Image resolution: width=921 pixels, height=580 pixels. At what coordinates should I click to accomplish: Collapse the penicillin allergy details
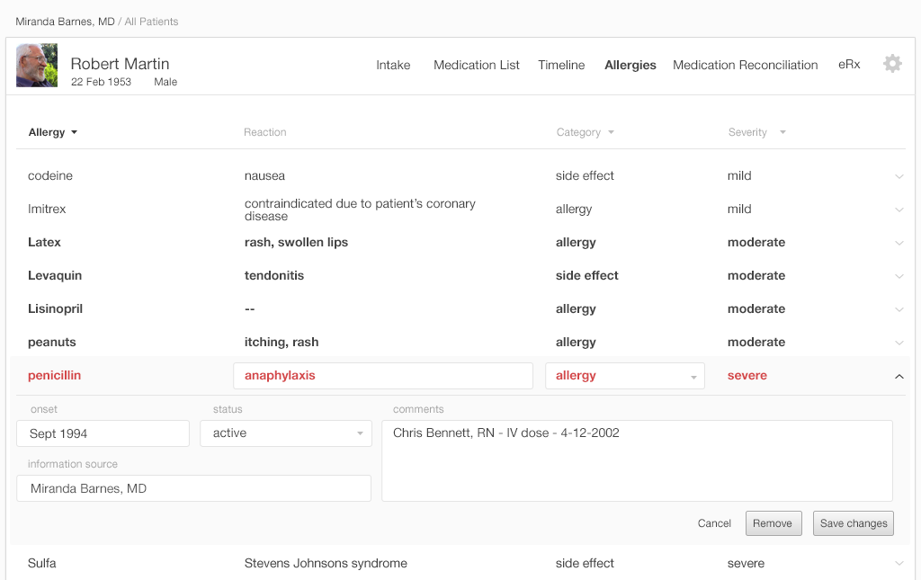point(899,377)
